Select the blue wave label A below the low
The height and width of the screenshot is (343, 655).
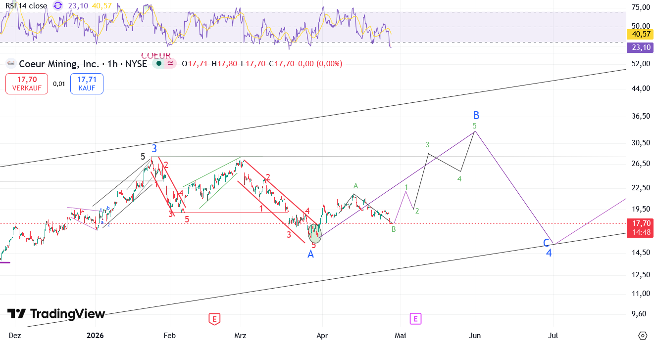click(x=310, y=254)
